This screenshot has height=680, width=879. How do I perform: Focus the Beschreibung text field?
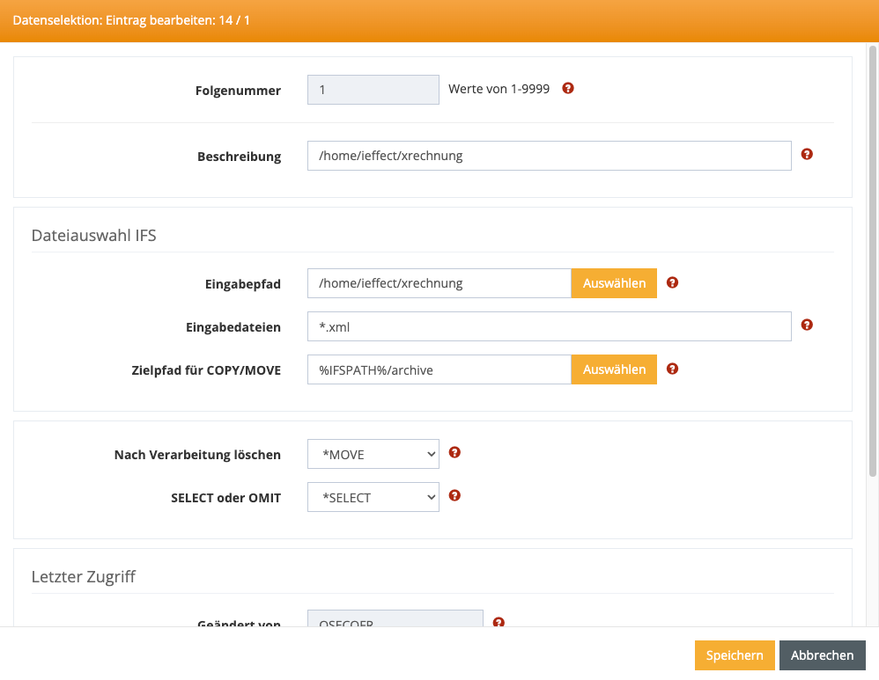click(x=549, y=156)
